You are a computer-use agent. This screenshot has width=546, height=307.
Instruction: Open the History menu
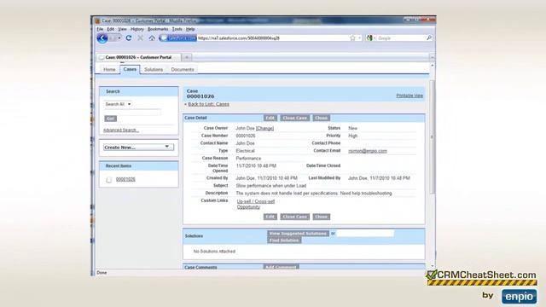pos(136,29)
